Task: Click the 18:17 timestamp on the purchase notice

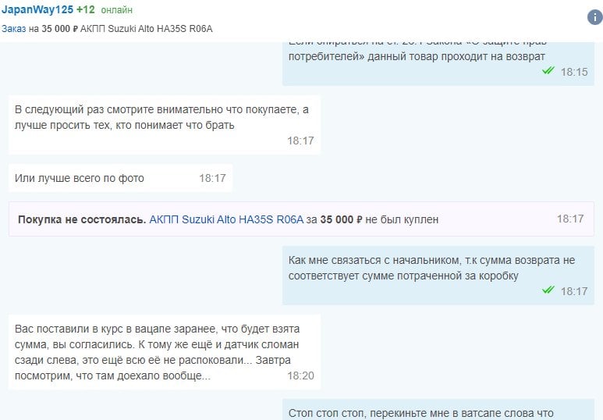Action: tap(570, 219)
